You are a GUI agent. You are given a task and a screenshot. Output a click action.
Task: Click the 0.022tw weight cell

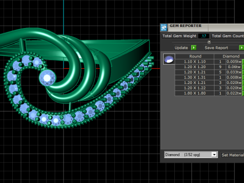[x=234, y=93]
